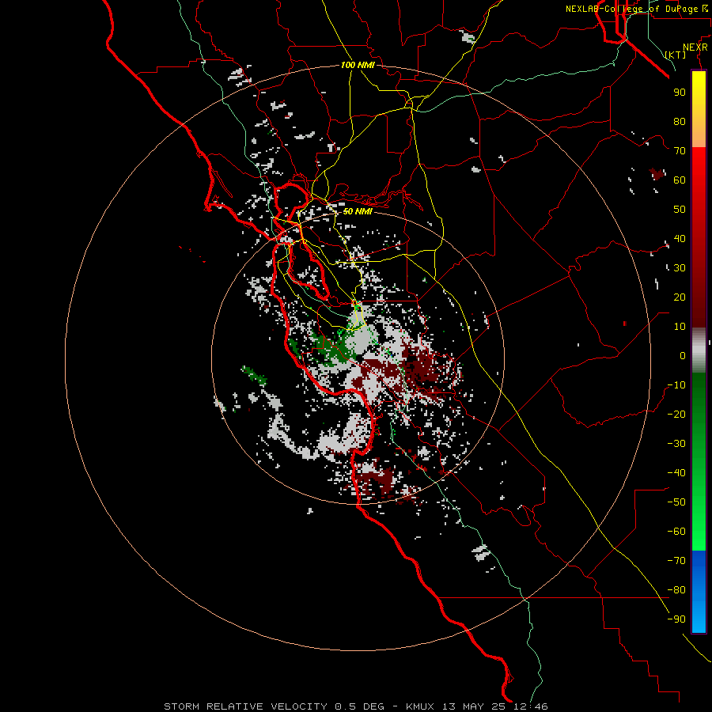This screenshot has width=712, height=712.
Task: Click the 50 value on velocity scale
Action: pos(680,210)
